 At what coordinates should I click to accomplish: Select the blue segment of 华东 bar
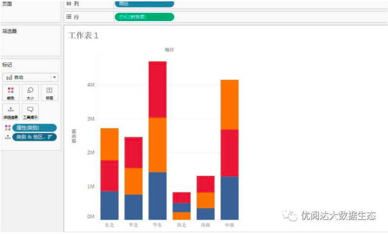pos(157,195)
